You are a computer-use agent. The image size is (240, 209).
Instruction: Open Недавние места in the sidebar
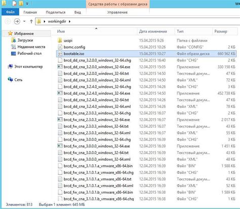31,47
